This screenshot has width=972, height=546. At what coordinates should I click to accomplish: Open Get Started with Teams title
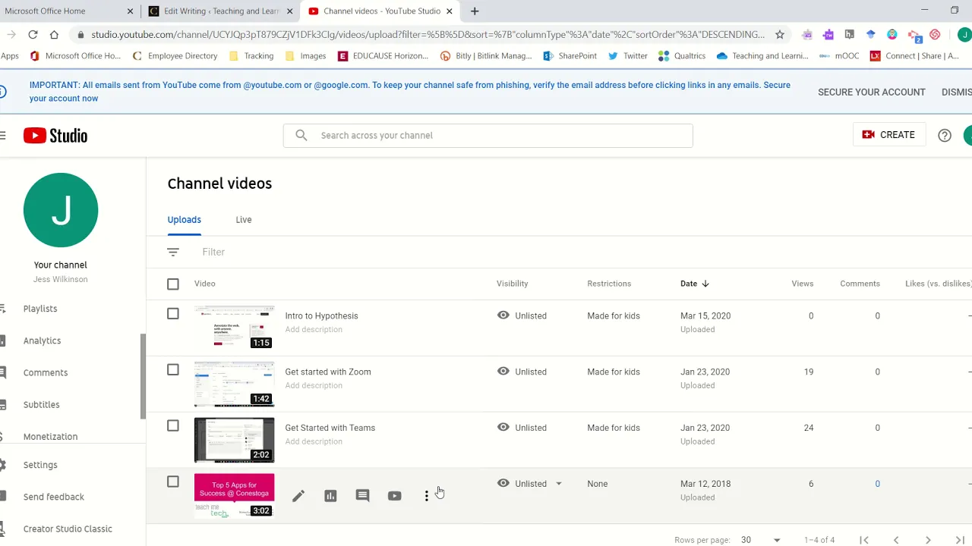[x=330, y=428]
